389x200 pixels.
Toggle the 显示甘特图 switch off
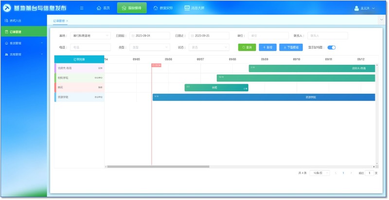[332, 48]
